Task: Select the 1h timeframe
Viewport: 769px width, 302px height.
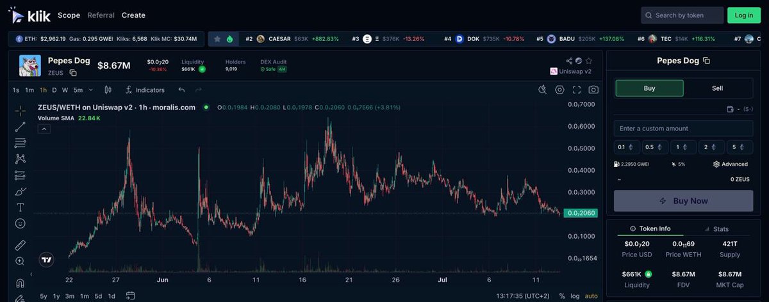Action: pyautogui.click(x=44, y=90)
